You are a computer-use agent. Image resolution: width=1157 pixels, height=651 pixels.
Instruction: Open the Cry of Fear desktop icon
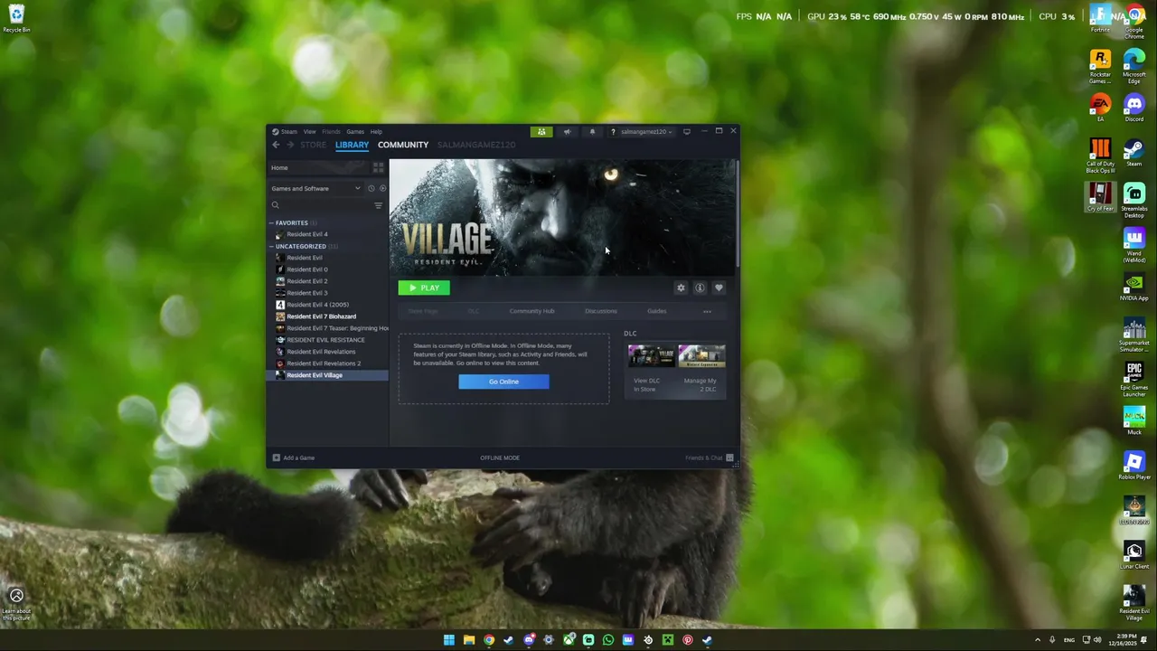pos(1100,197)
